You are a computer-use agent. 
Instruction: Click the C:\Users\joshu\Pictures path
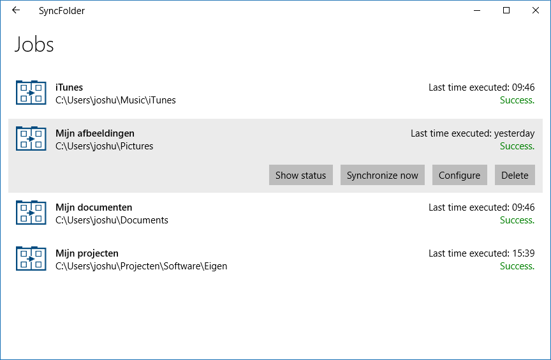104,146
